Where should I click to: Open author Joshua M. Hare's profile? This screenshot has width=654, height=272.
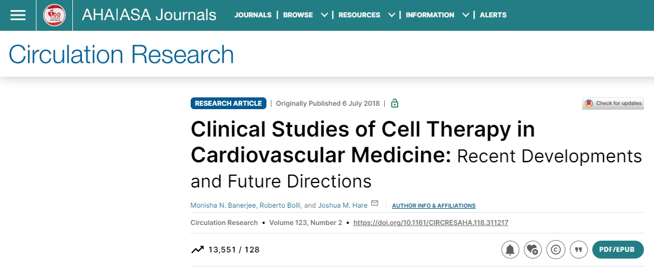[343, 205]
